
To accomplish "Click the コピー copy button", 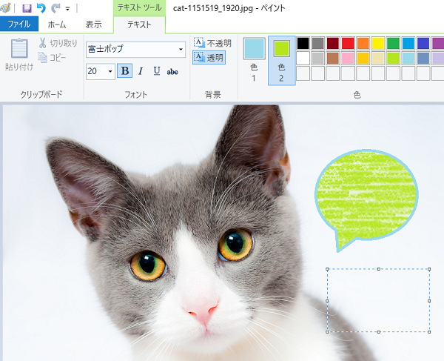I will 53,58.
